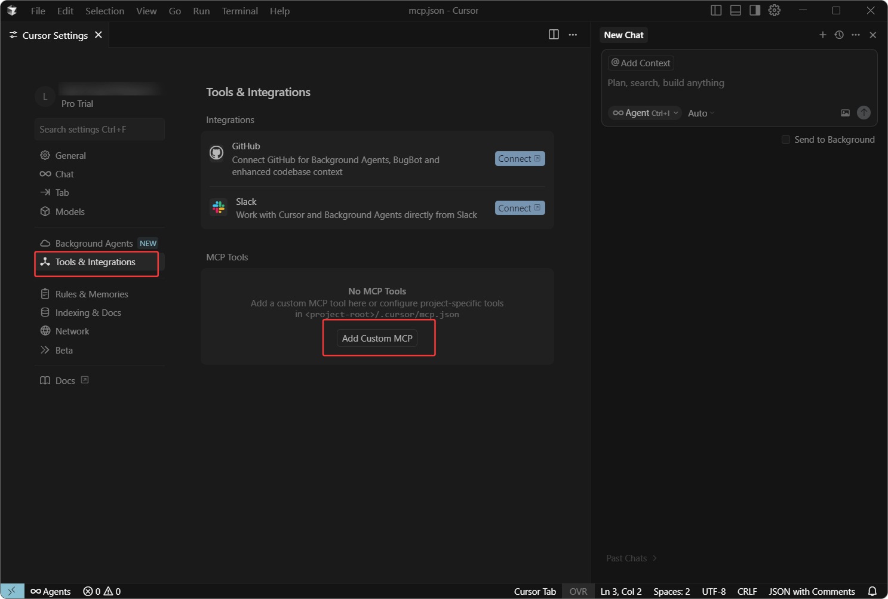Open the Auto model dropdown
The width and height of the screenshot is (888, 599).
(x=701, y=113)
